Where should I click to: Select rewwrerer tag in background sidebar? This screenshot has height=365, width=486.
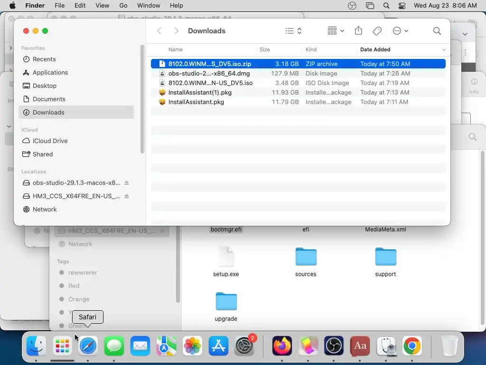83,272
